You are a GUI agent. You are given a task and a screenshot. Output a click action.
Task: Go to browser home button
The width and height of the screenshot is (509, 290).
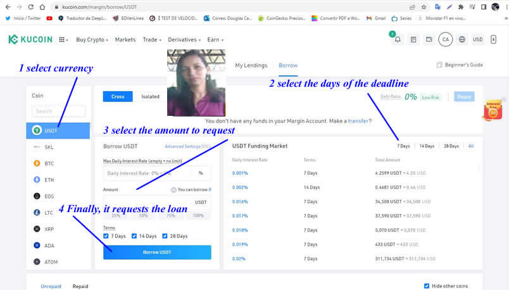(x=42, y=7)
